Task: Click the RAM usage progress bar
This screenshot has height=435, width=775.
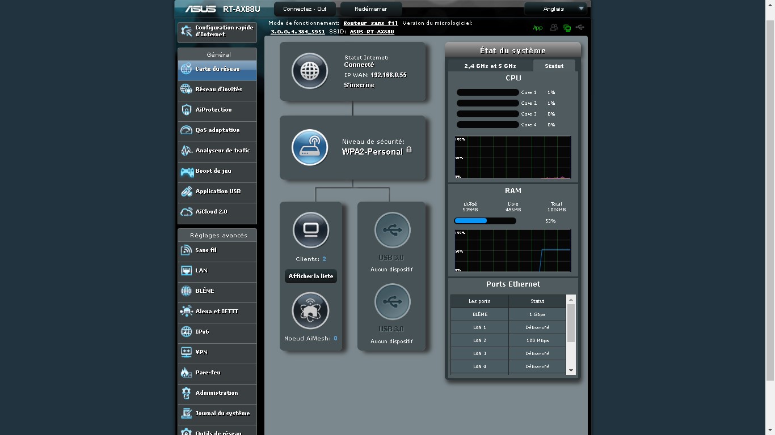Action: pos(485,221)
